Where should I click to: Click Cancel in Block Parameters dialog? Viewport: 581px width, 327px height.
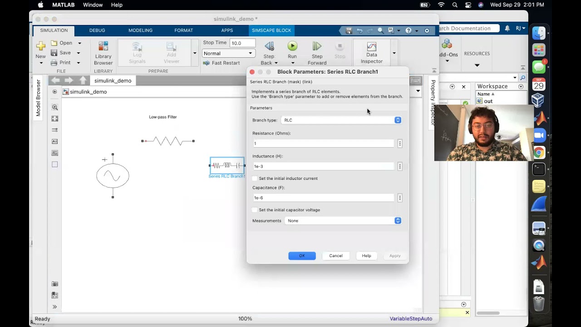click(x=336, y=256)
